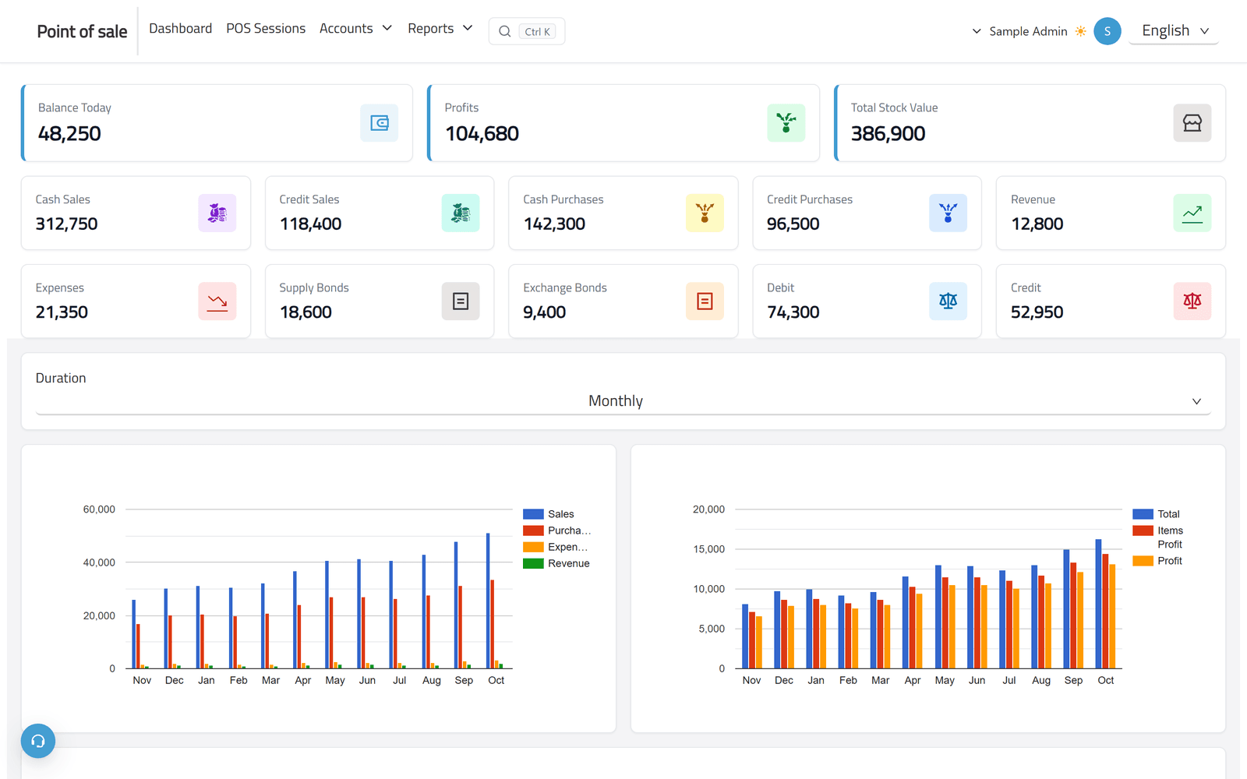
Task: Click the Cash Sales money icon
Action: point(217,213)
